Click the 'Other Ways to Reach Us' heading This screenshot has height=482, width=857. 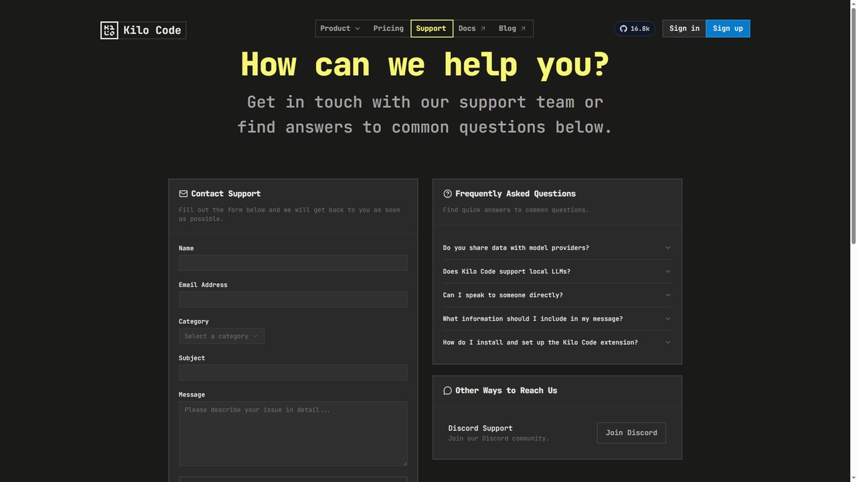pyautogui.click(x=506, y=390)
